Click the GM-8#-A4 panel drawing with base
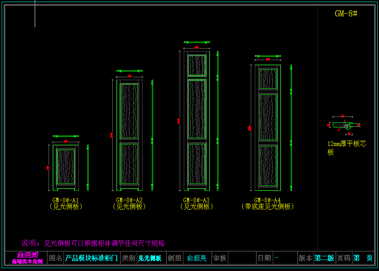This screenshot has width=379, height=271. coord(268,128)
